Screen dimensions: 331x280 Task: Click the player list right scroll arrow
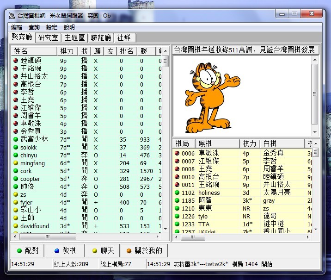click(158, 237)
